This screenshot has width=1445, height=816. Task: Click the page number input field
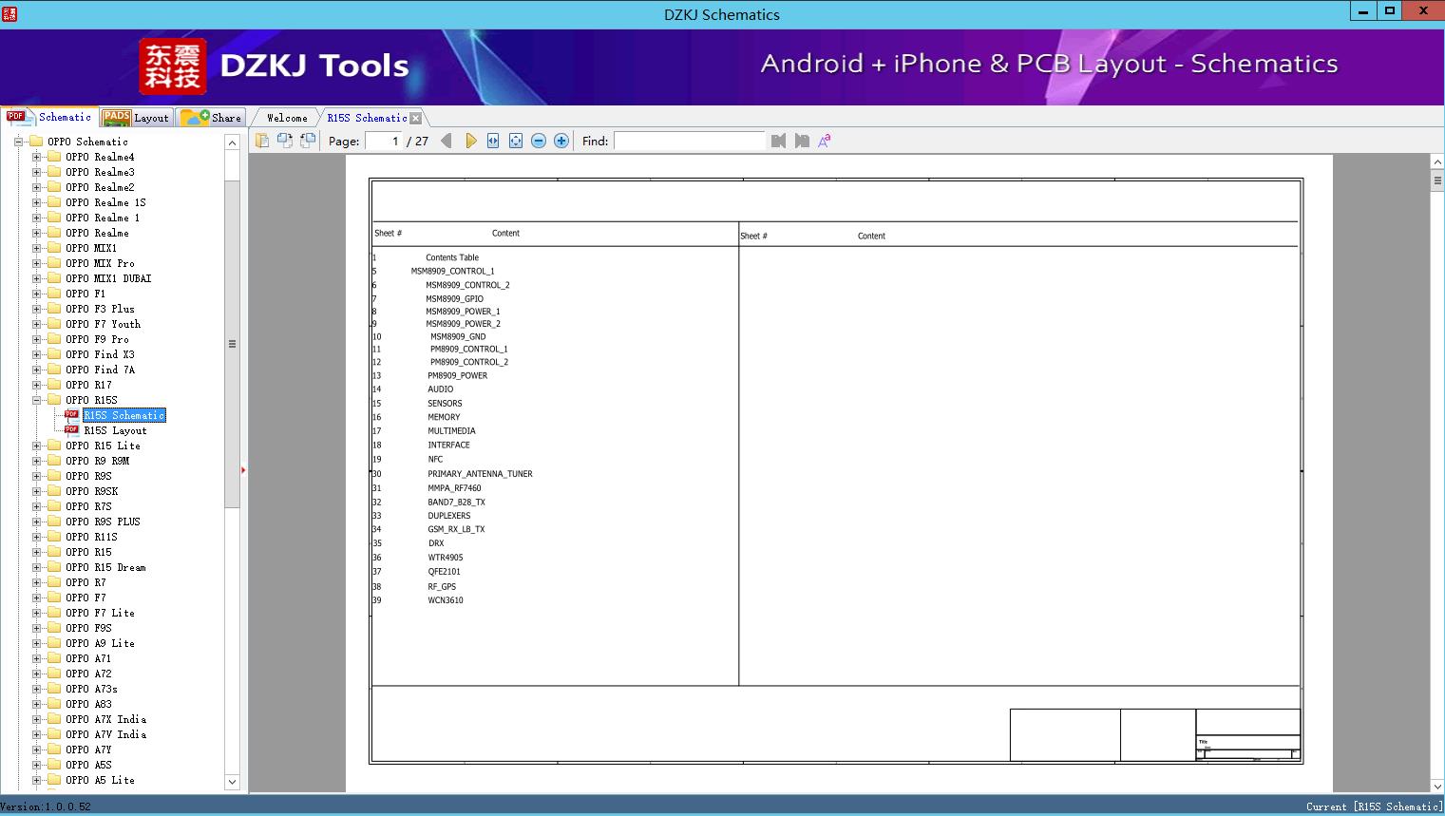tap(383, 141)
